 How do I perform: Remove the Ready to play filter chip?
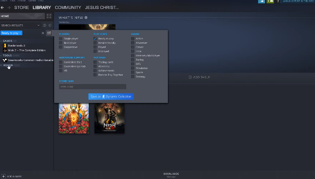tap(20, 33)
